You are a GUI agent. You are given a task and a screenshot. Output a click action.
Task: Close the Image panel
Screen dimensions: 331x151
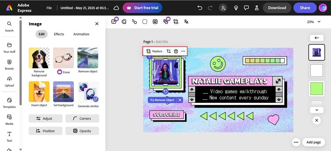click(97, 24)
